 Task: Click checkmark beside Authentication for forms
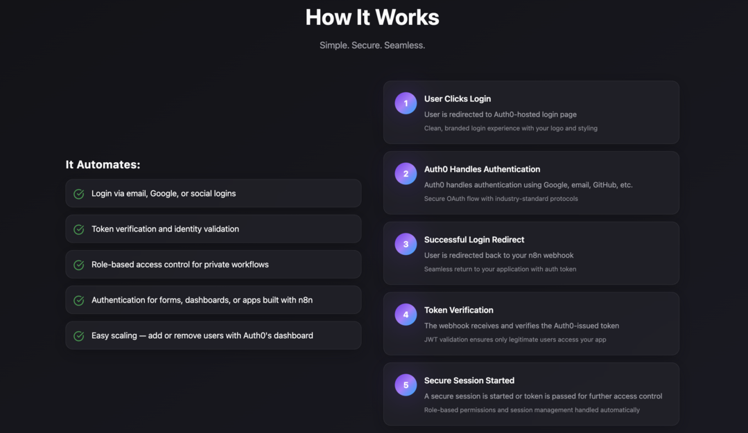(79, 301)
